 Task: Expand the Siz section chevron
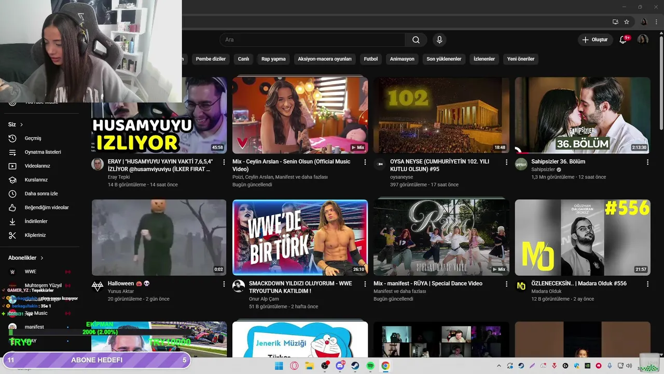pyautogui.click(x=21, y=125)
